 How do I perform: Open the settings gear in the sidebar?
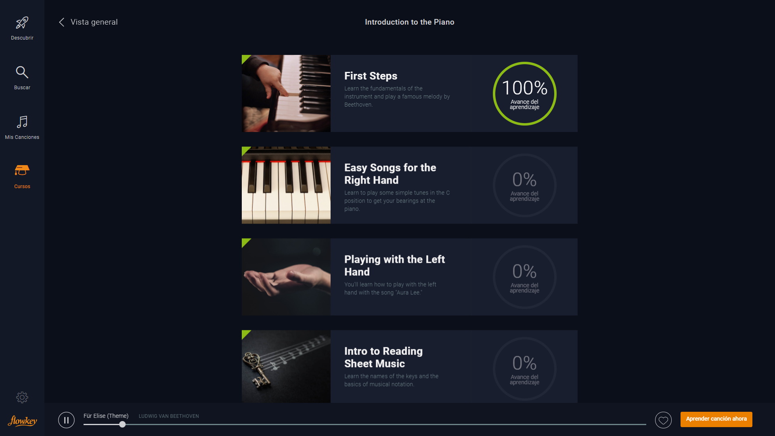coord(22,397)
